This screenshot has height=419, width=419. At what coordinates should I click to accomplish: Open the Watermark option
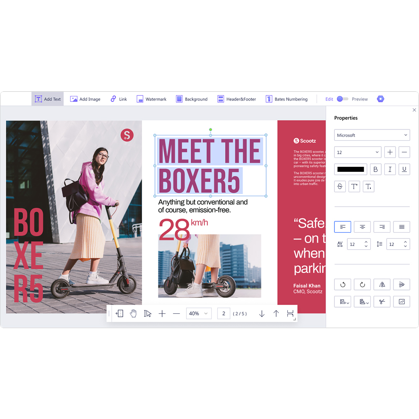tap(151, 99)
